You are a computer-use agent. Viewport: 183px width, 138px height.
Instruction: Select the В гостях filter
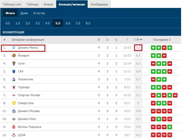(x=39, y=13)
